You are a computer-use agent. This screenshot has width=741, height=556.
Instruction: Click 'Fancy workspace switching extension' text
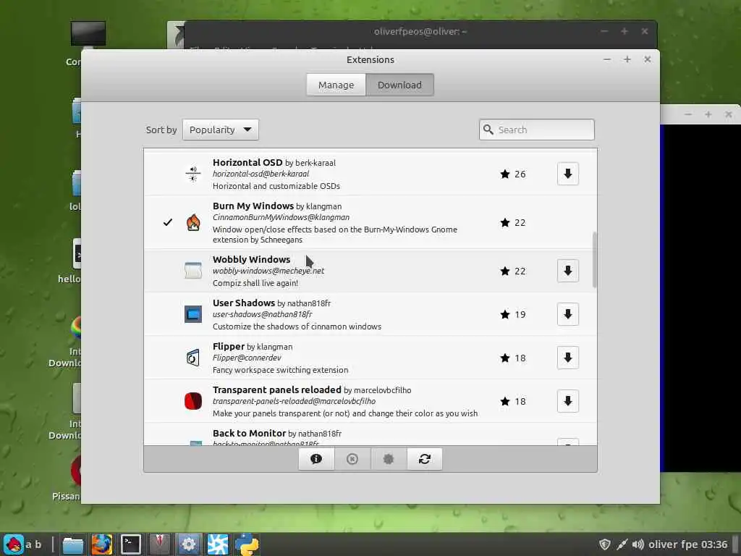(x=280, y=370)
